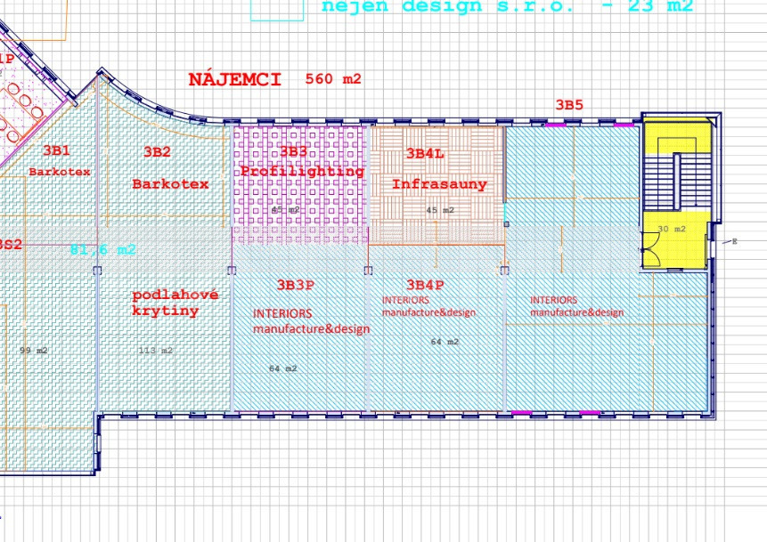Select '64 m2' in room 3B4P

coord(445,342)
